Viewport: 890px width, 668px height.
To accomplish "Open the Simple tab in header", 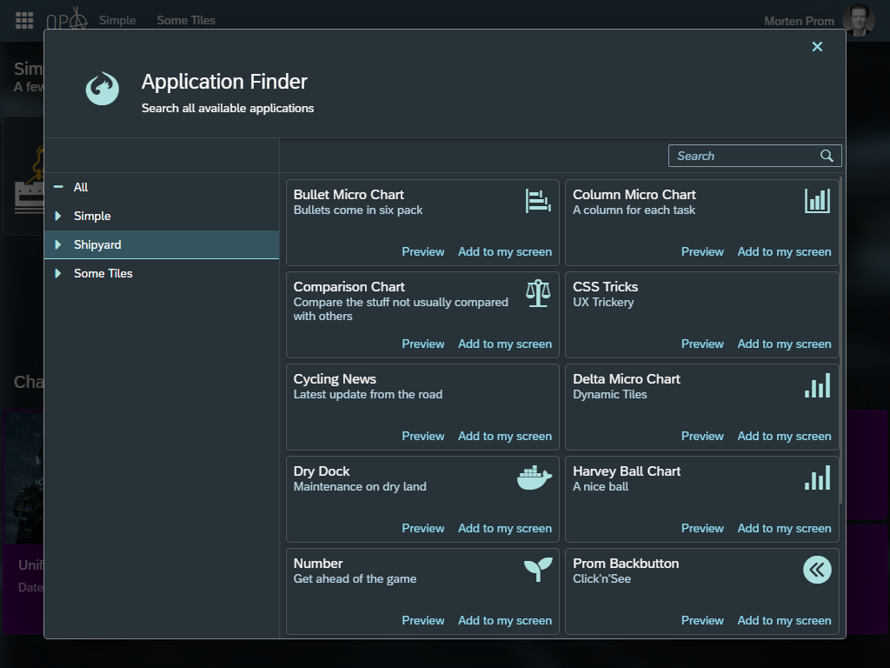I will pos(117,20).
